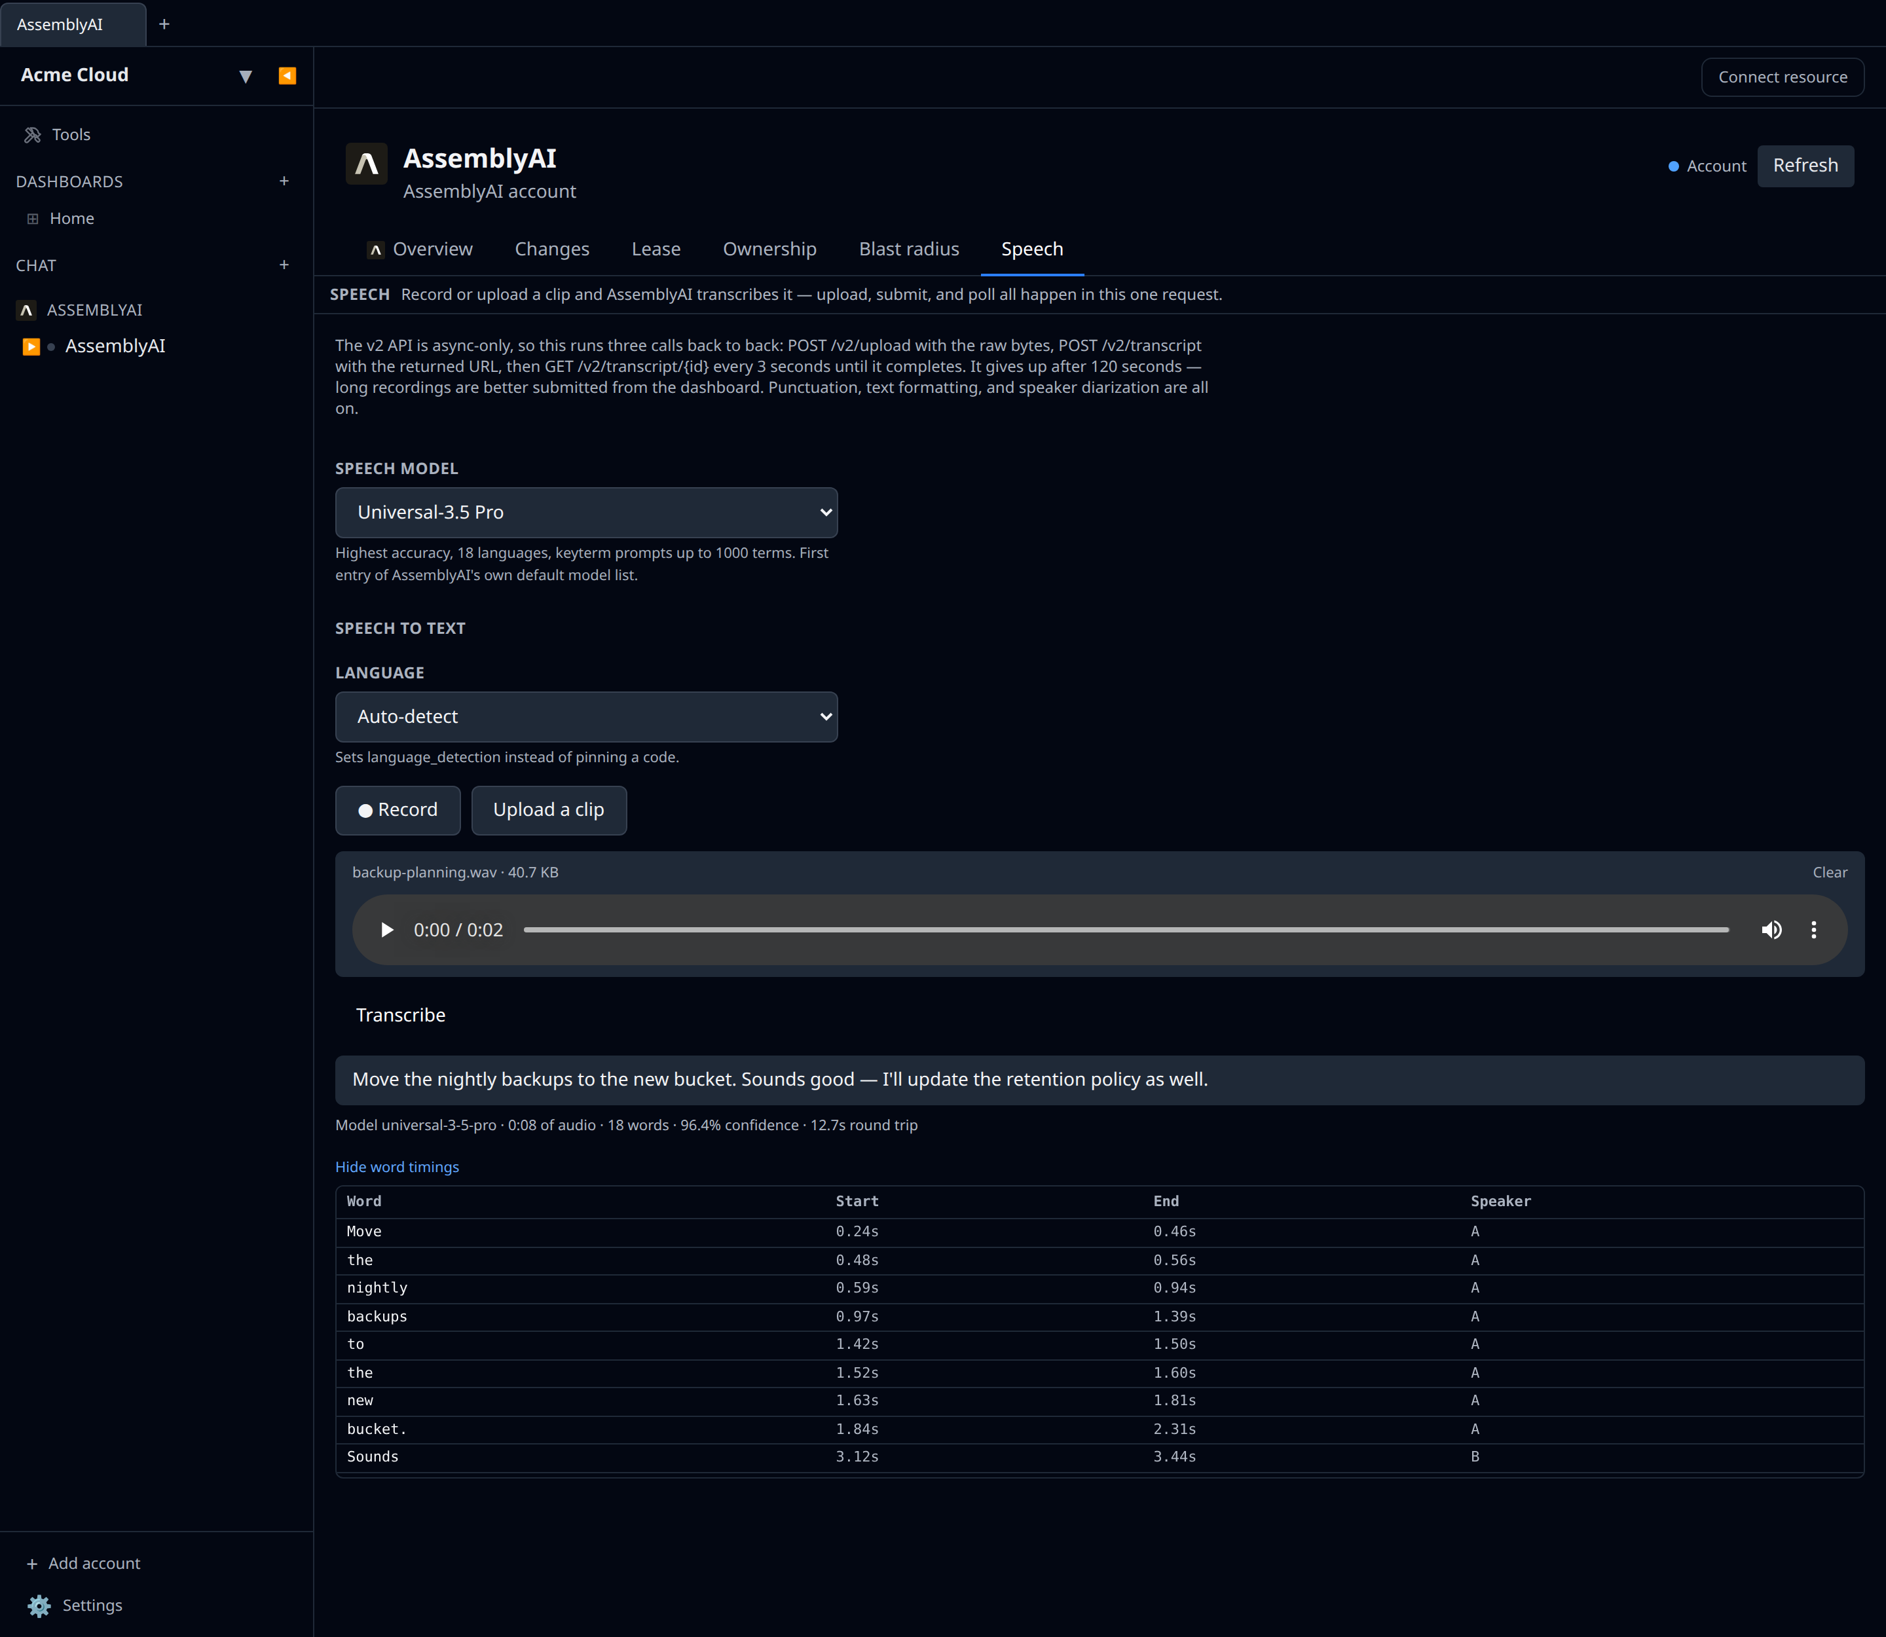Viewport: 1886px width, 1637px height.
Task: Open the Acme Cloud workspace dropdown arrow
Action: click(x=245, y=77)
